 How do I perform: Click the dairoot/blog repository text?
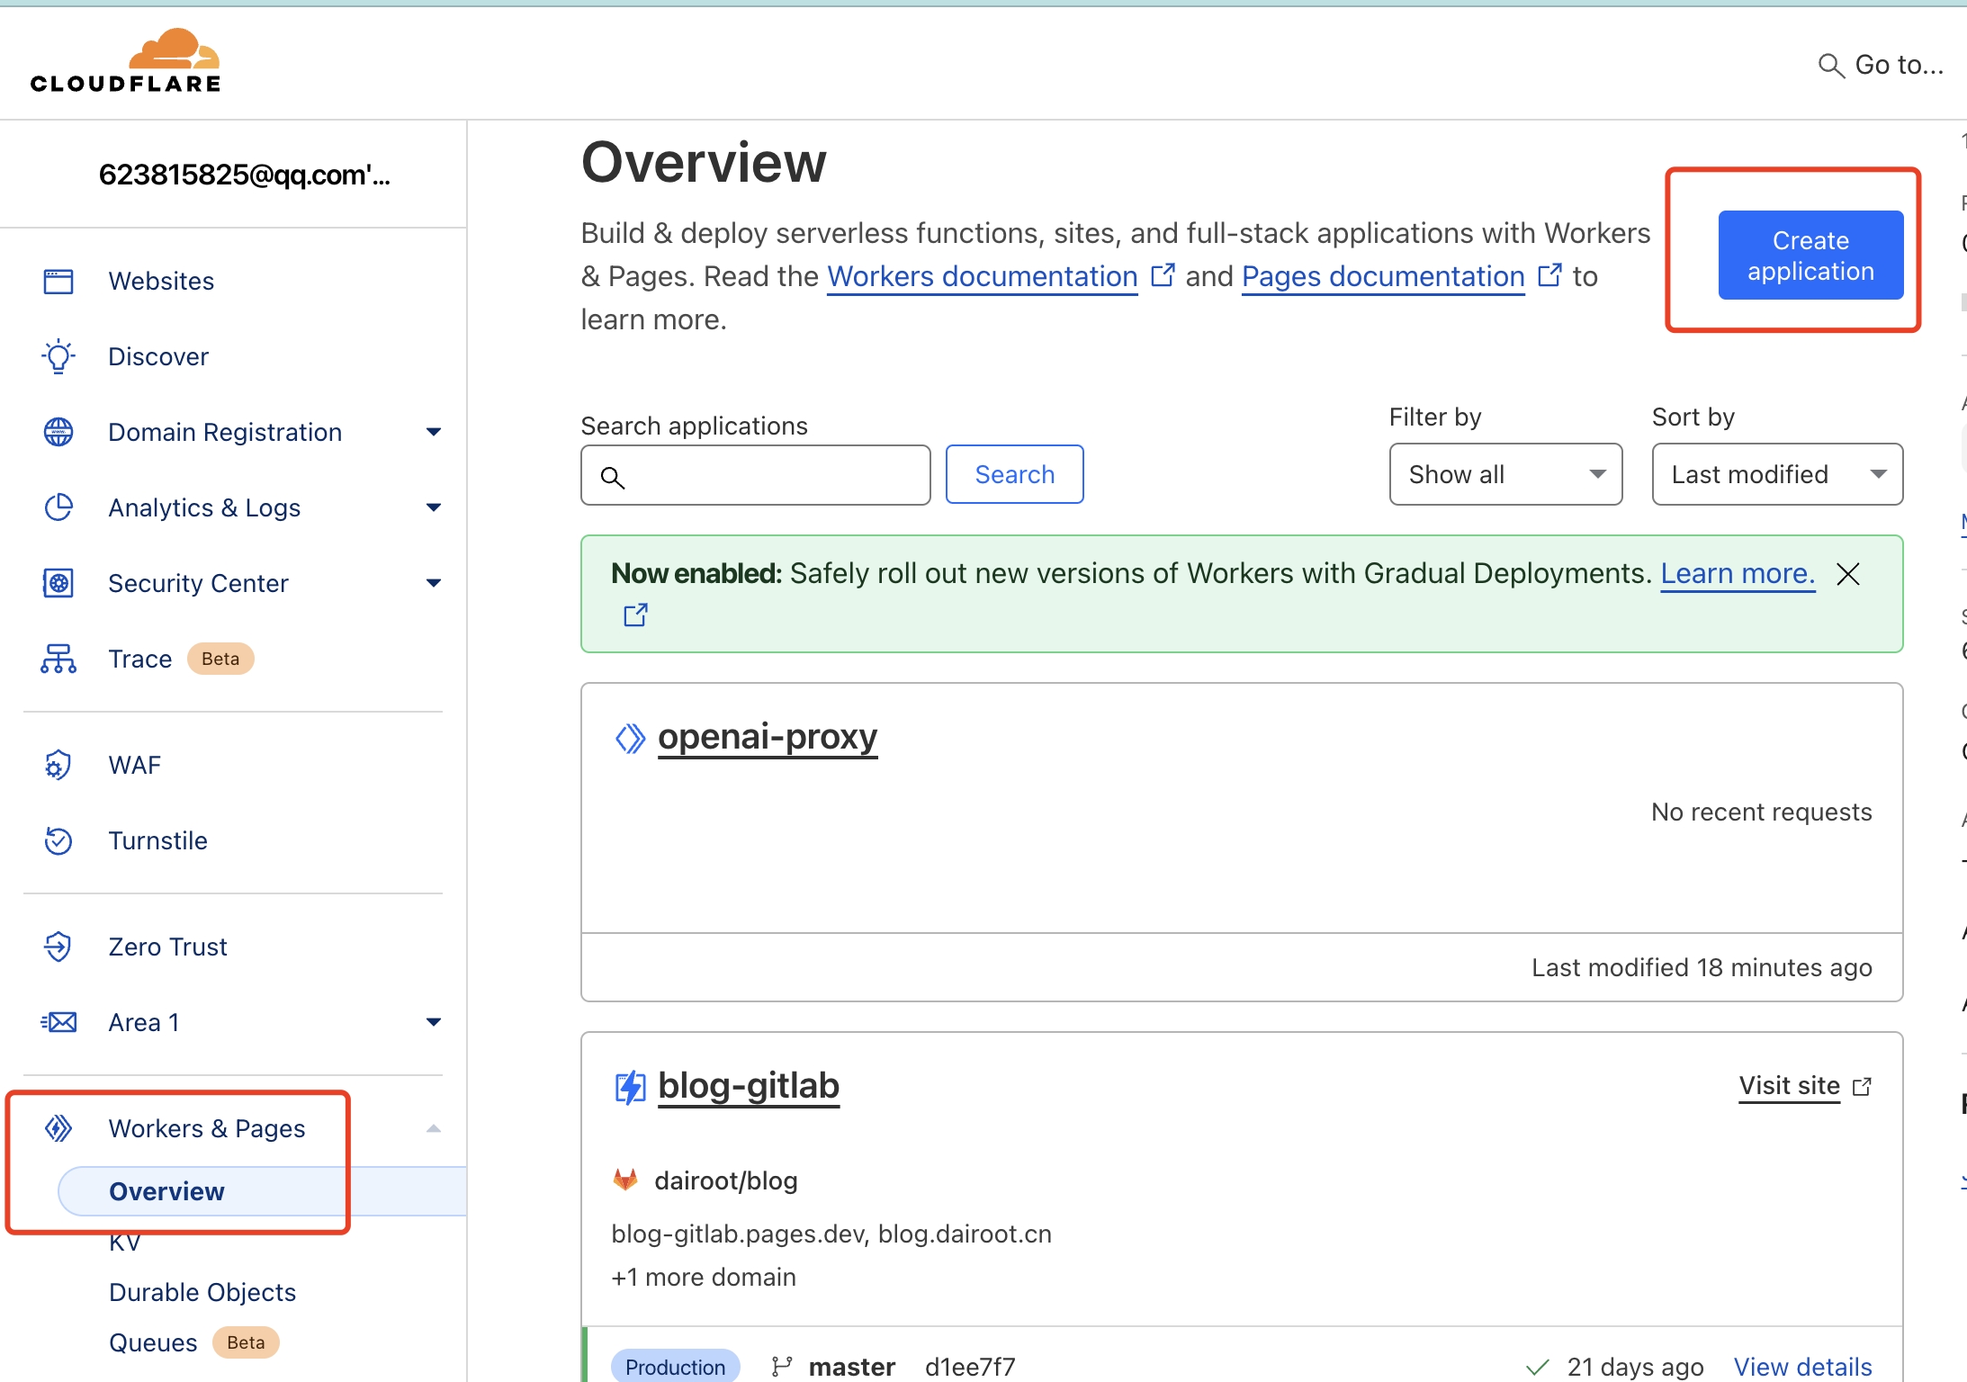(x=726, y=1181)
